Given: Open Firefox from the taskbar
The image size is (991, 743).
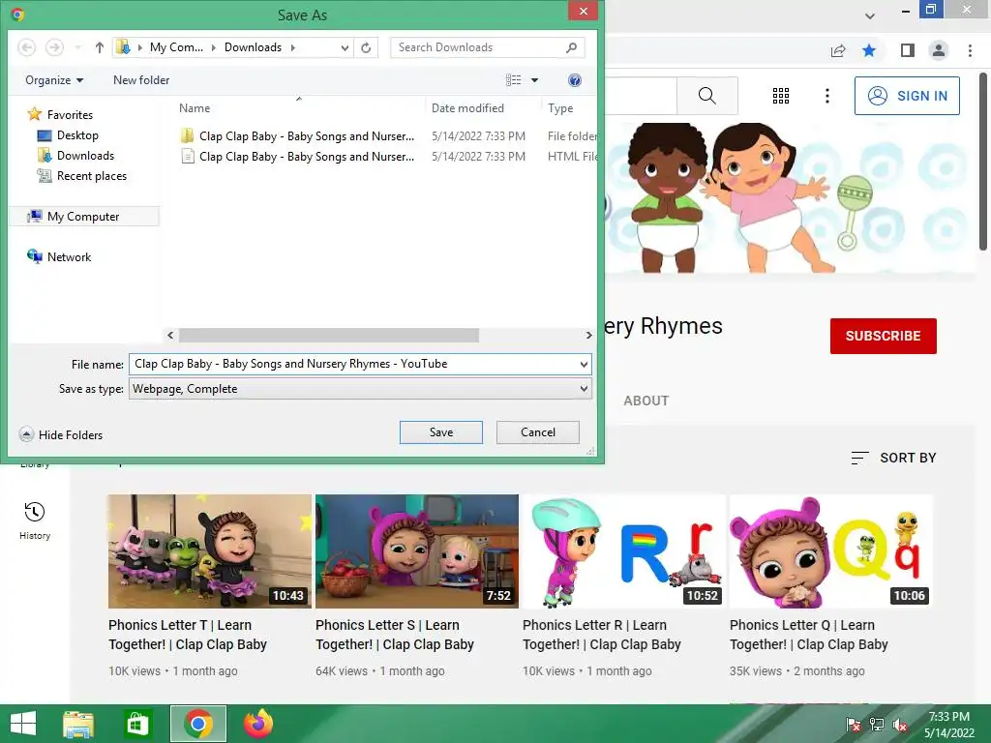Looking at the screenshot, I should coord(257,724).
